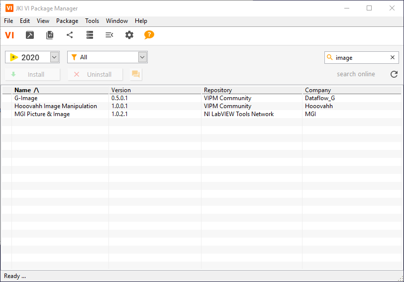Click into the search field containing image

(361, 57)
